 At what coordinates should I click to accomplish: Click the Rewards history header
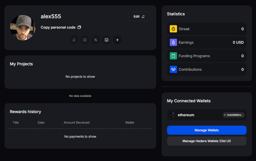tap(25, 112)
